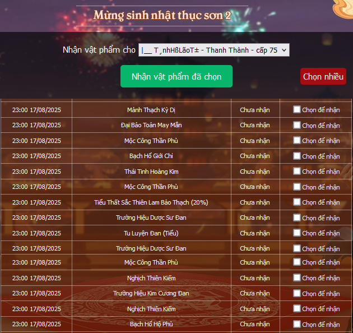Click the Nhận vật phẩm cho label
This screenshot has width=353, height=333.
point(99,50)
